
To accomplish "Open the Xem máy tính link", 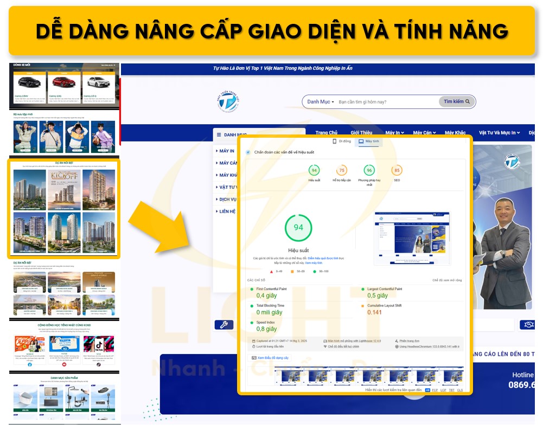I will [x=314, y=263].
